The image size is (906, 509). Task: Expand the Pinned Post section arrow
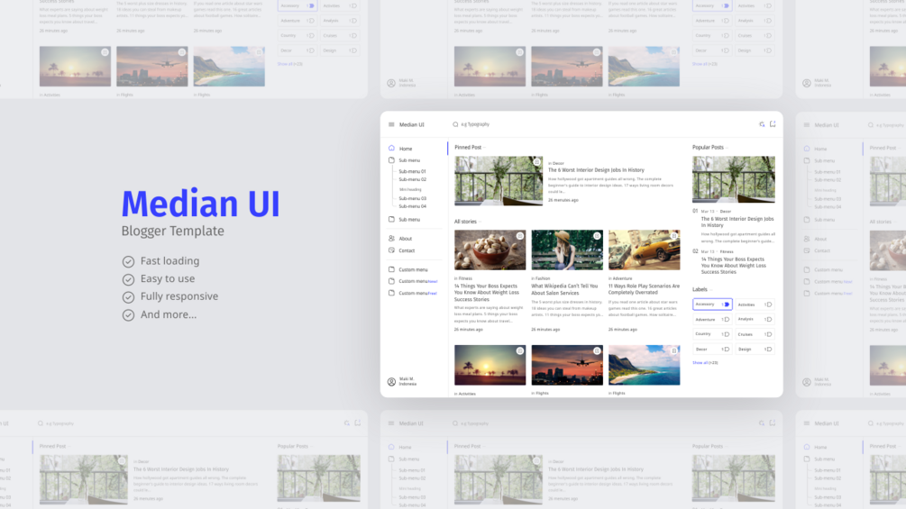pos(485,148)
